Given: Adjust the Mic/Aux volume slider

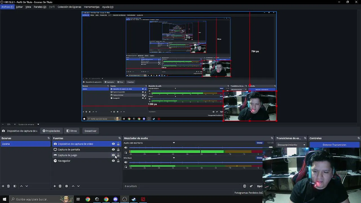Looking at the screenshot, I should (196, 162).
